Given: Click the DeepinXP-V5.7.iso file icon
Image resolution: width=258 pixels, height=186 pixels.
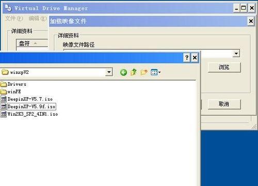Looking at the screenshot, I should [x=4, y=99].
